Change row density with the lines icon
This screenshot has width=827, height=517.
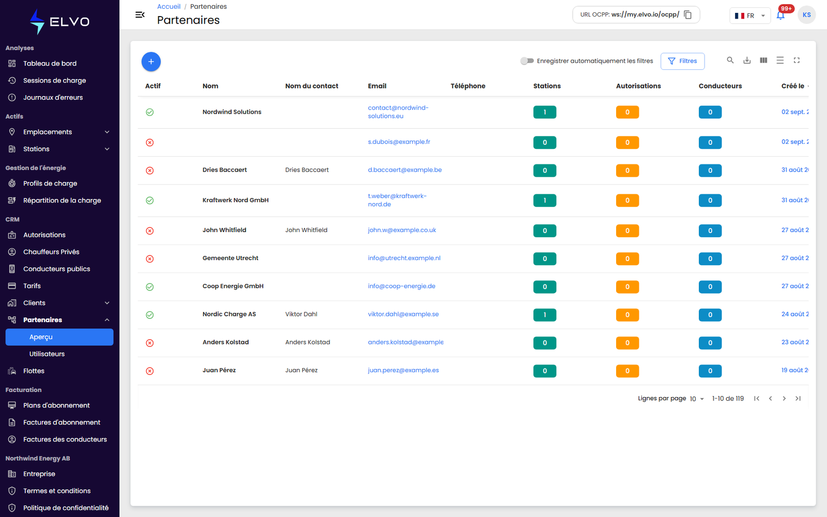pyautogui.click(x=780, y=60)
